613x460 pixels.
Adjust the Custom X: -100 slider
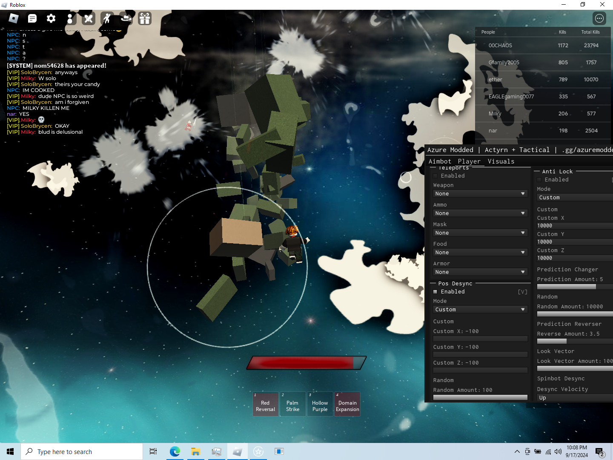pyautogui.click(x=480, y=339)
